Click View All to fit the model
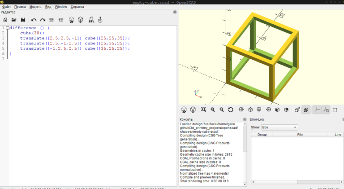Image resolution: width=344 pixels, height=189 pixels. [x=204, y=110]
